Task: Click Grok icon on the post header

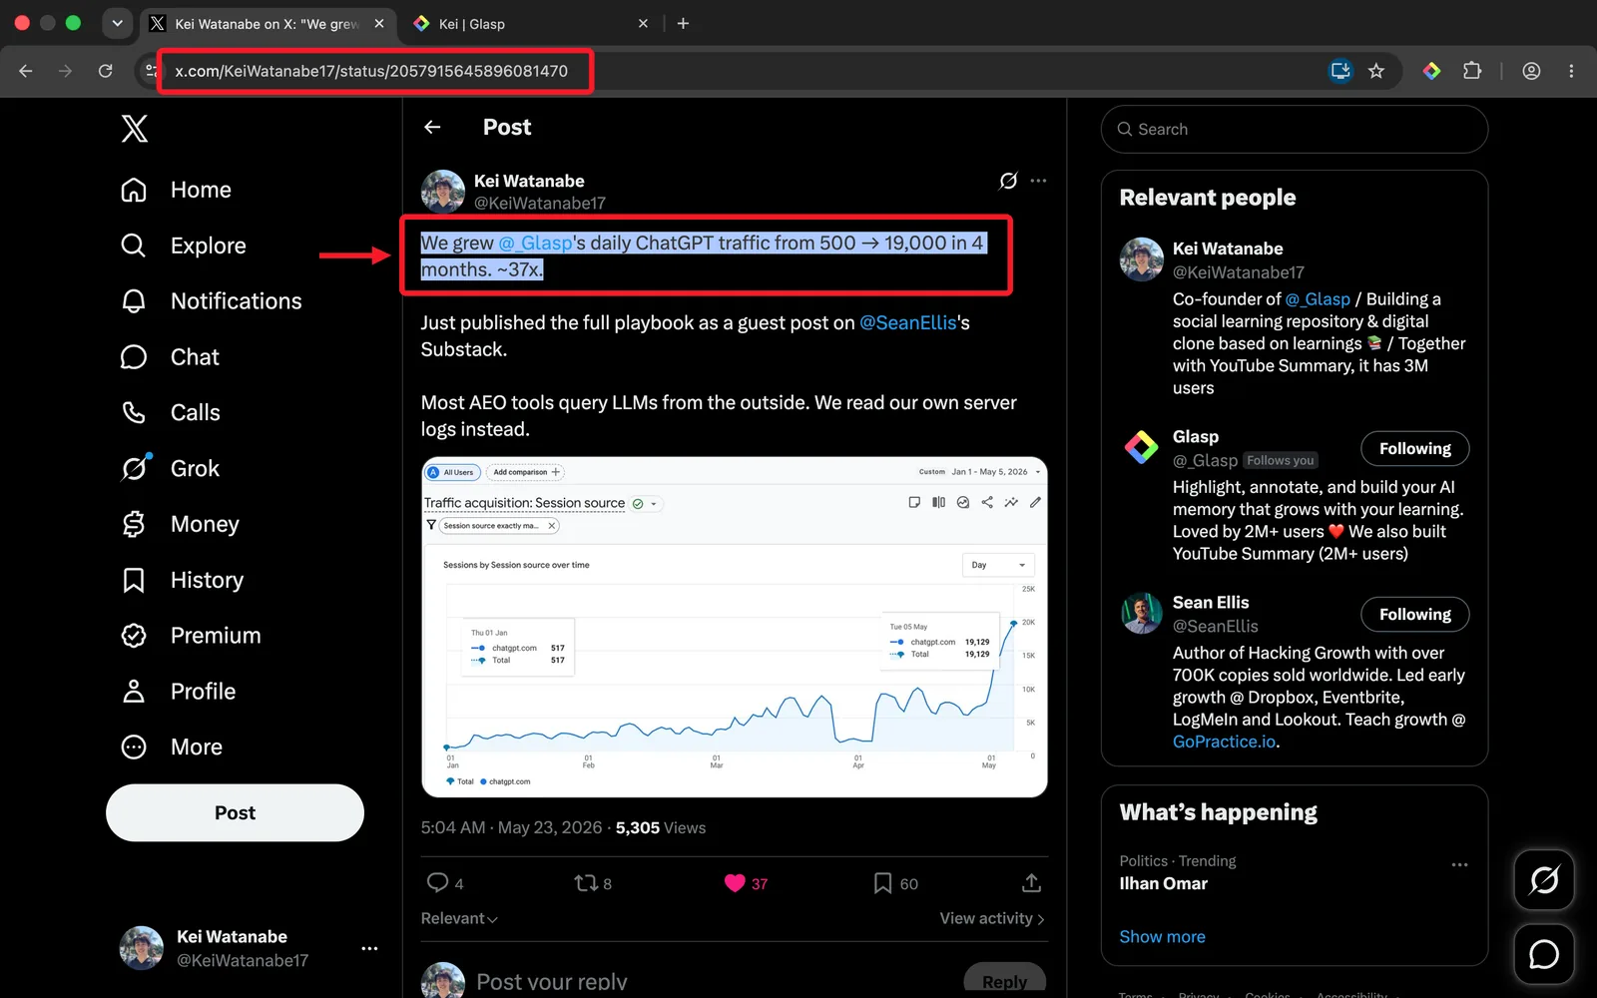Action: pyautogui.click(x=1008, y=181)
